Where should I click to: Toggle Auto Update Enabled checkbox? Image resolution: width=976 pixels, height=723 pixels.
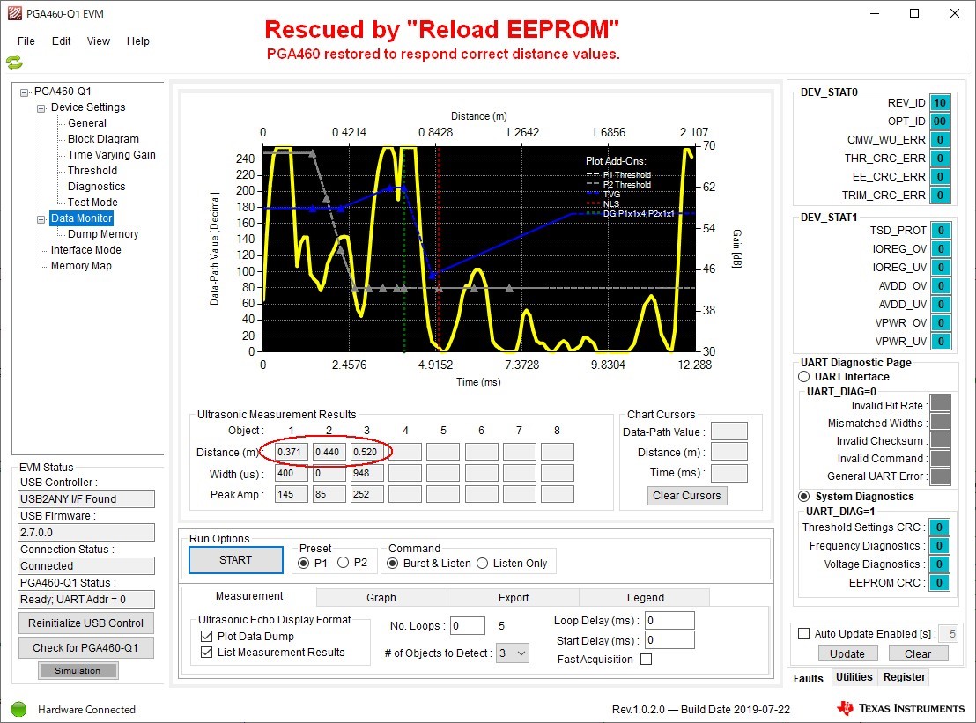click(804, 633)
